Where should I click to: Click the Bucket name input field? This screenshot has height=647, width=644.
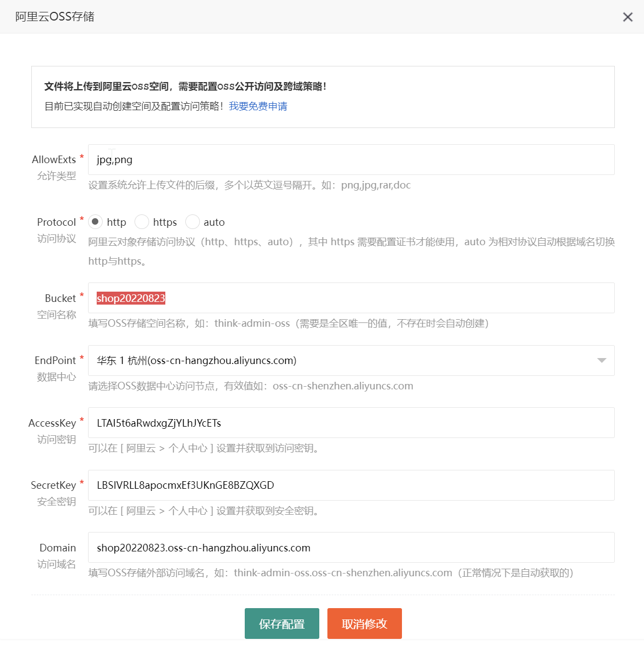coord(351,298)
